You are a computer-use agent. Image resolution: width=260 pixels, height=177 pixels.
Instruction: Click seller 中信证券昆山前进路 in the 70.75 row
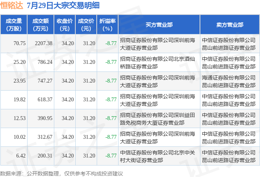click(229, 44)
